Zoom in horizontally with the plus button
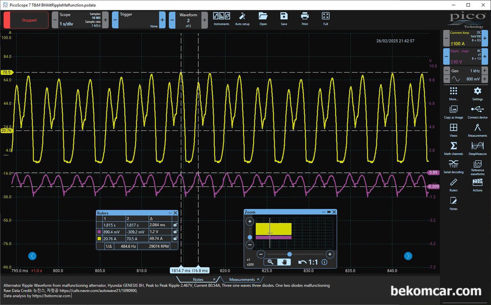This screenshot has height=305, width=491. [330, 254]
